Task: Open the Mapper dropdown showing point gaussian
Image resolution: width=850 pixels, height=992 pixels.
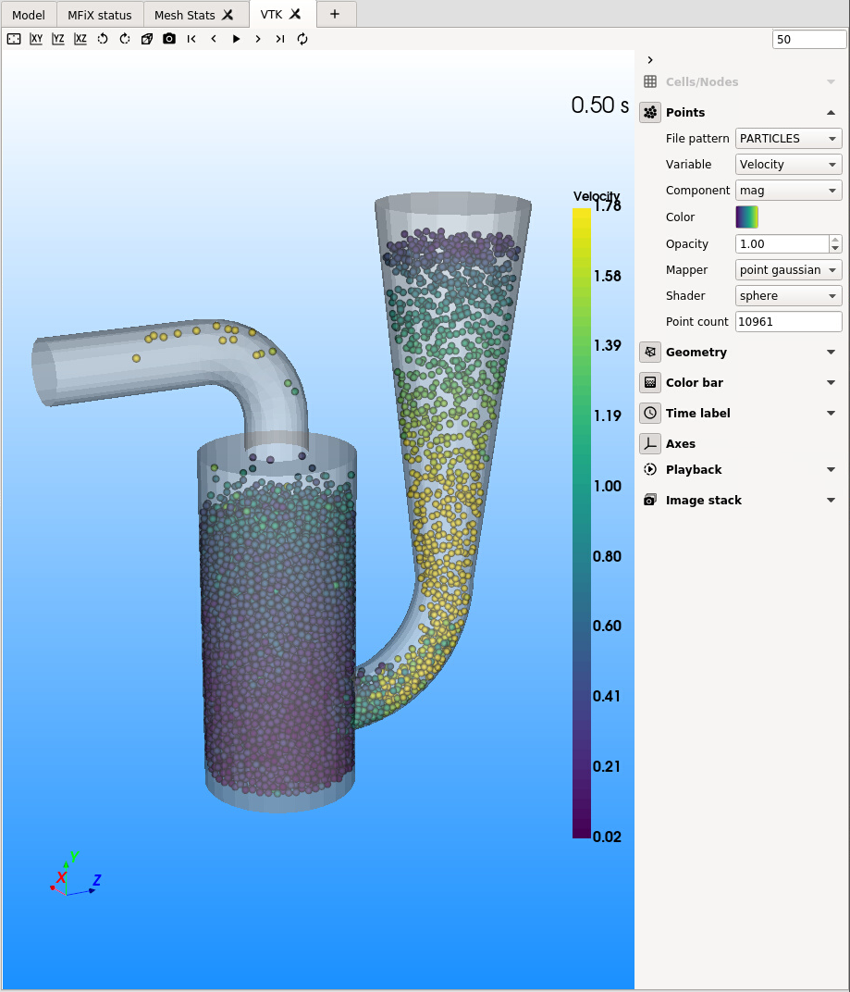Action: (x=788, y=269)
